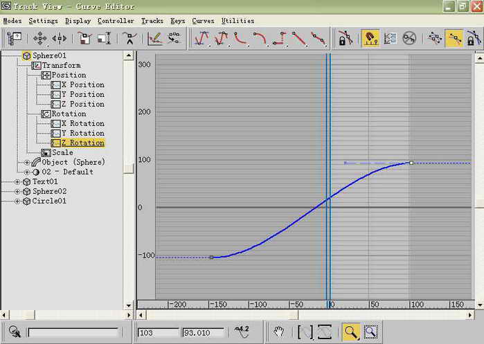The image size is (484, 344).
Task: Open Parameter Curve Out-of-Range Types
Action: (389, 39)
